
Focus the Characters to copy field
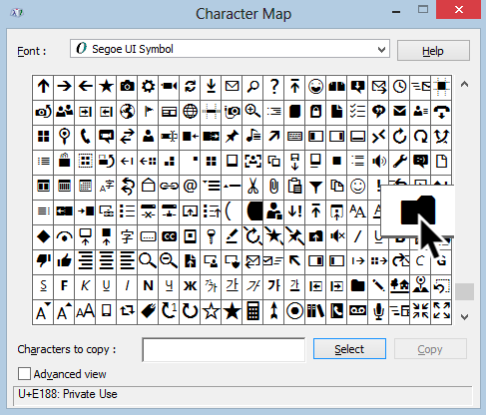click(x=224, y=349)
